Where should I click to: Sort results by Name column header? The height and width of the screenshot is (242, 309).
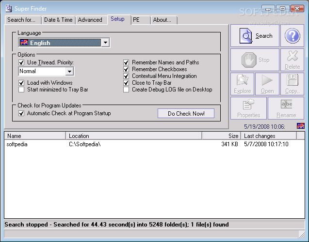coord(35,136)
